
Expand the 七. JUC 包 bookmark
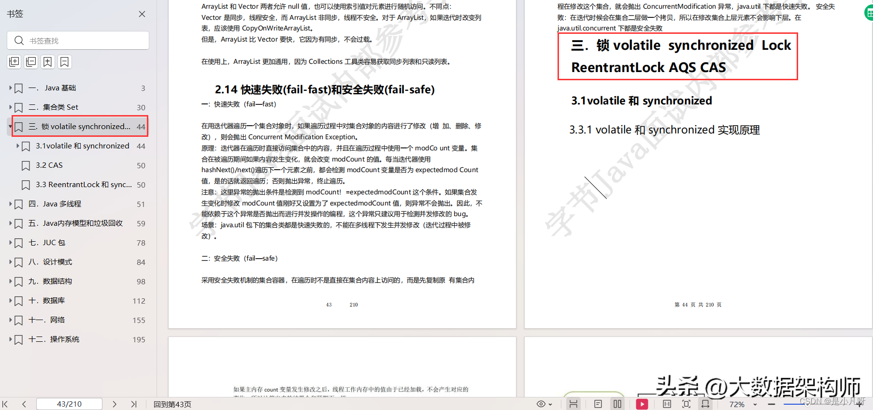point(10,243)
